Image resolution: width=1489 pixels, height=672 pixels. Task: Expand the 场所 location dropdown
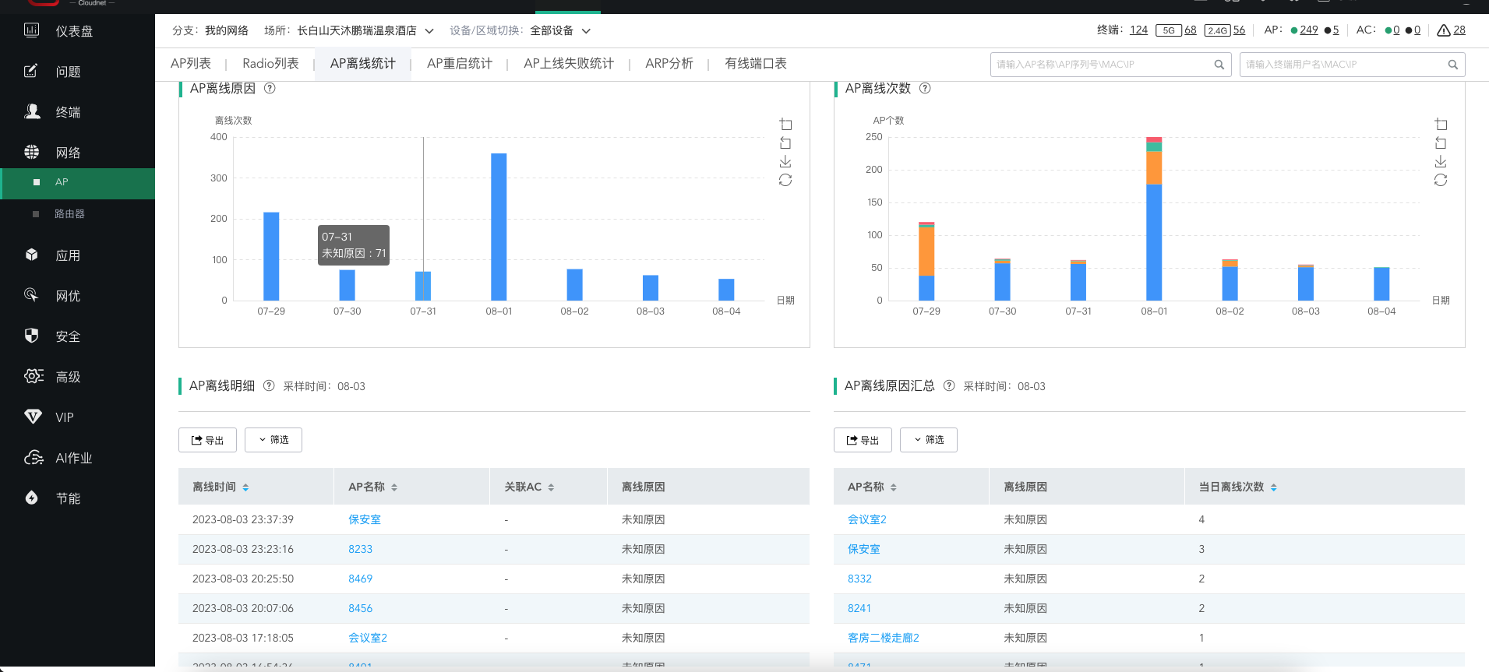tap(429, 31)
